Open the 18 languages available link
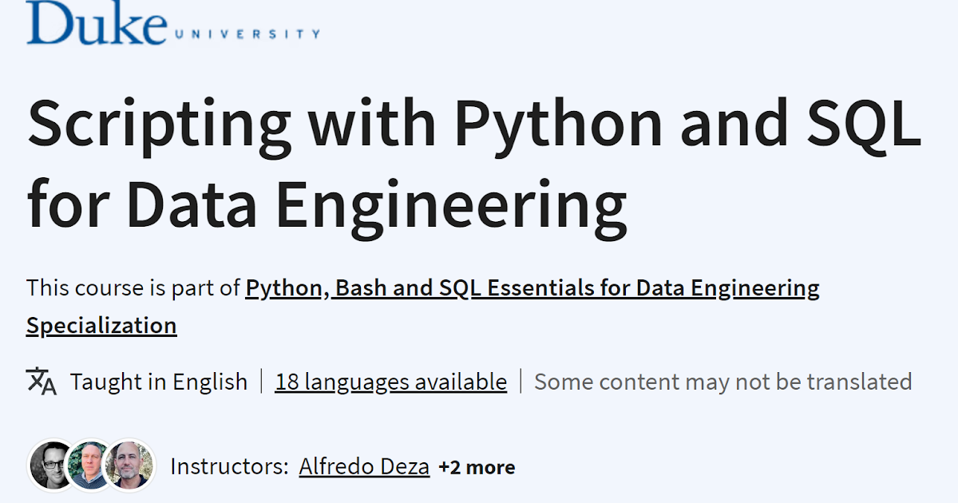Image resolution: width=958 pixels, height=503 pixels. pyautogui.click(x=391, y=382)
